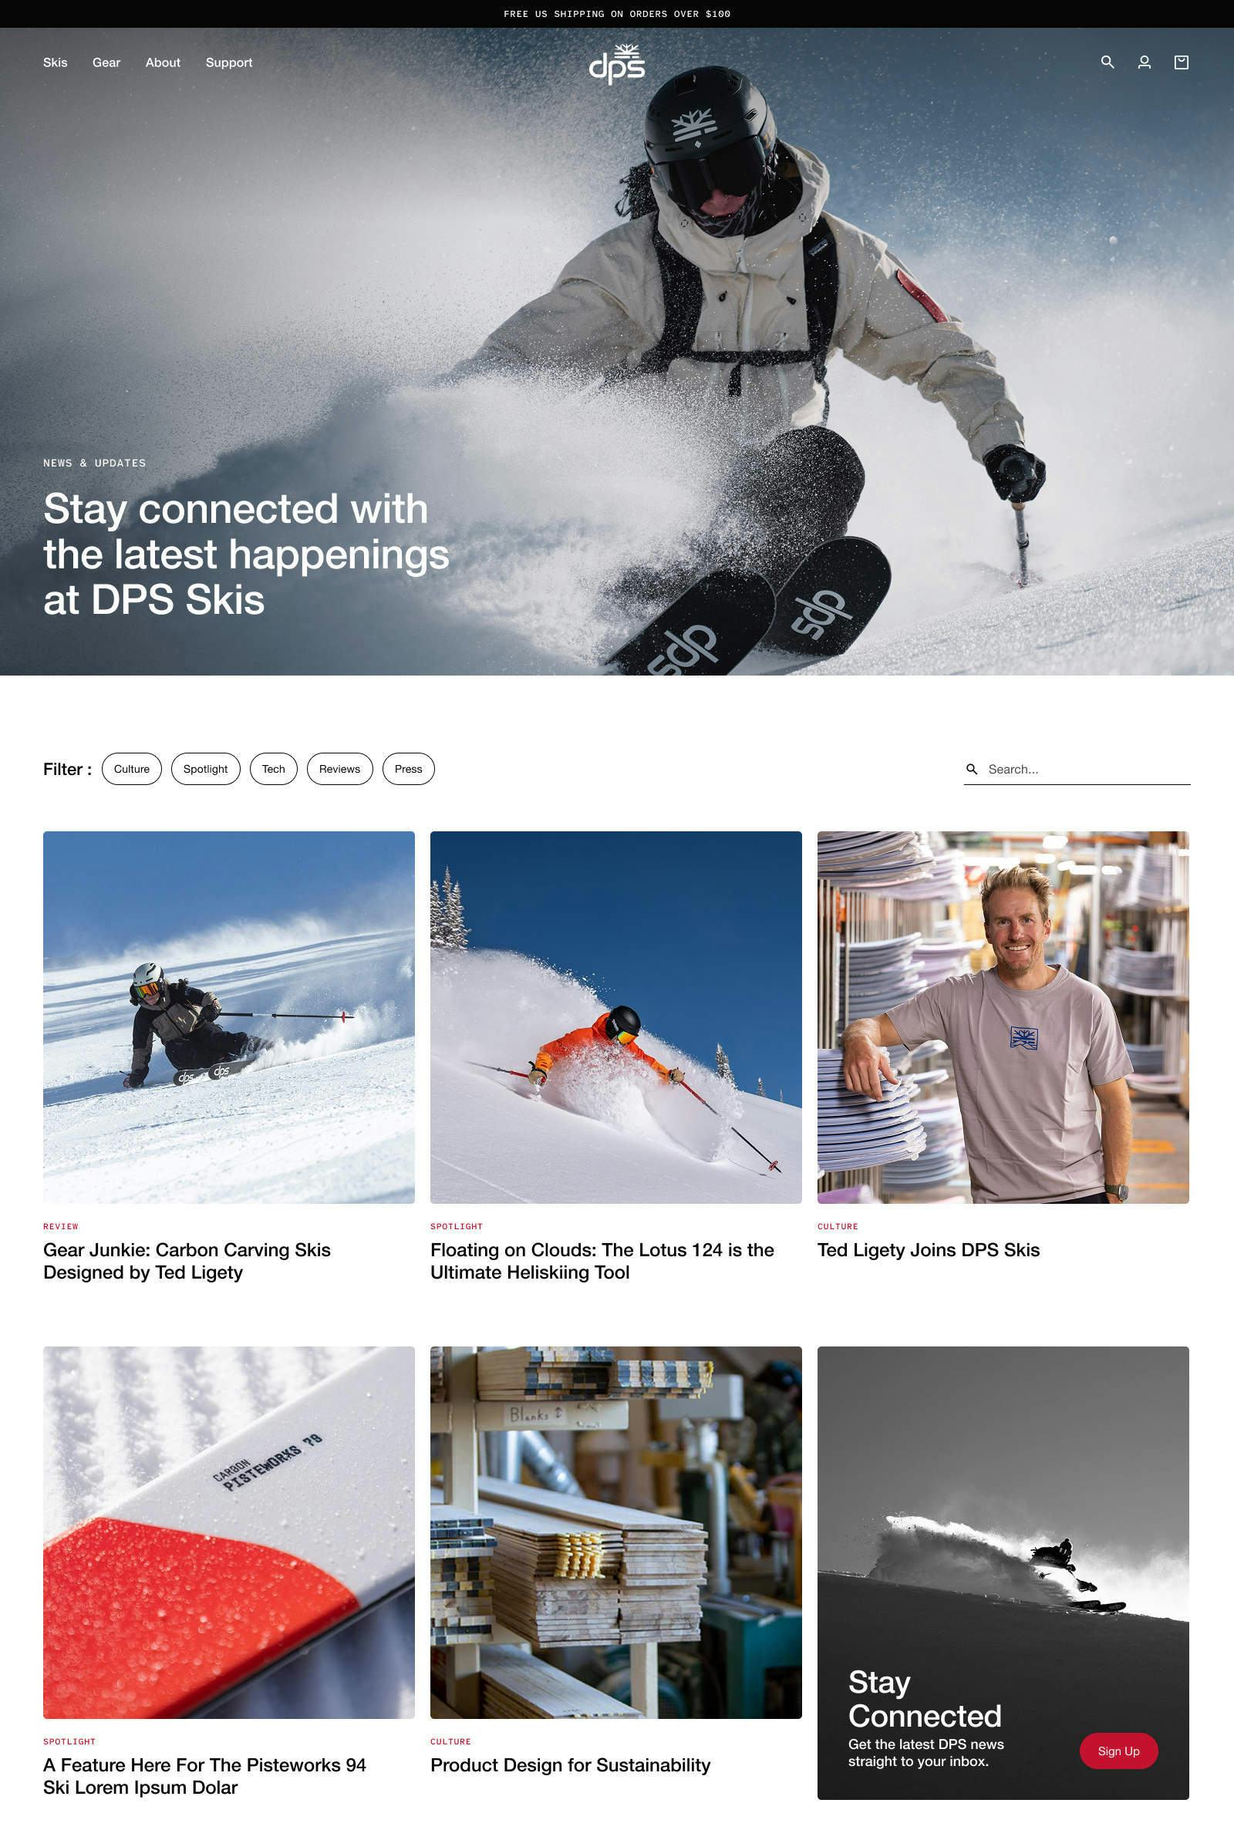Screen dimensions: 1234x1830
Task: Open the Skis navigation menu
Action: pyautogui.click(x=55, y=62)
